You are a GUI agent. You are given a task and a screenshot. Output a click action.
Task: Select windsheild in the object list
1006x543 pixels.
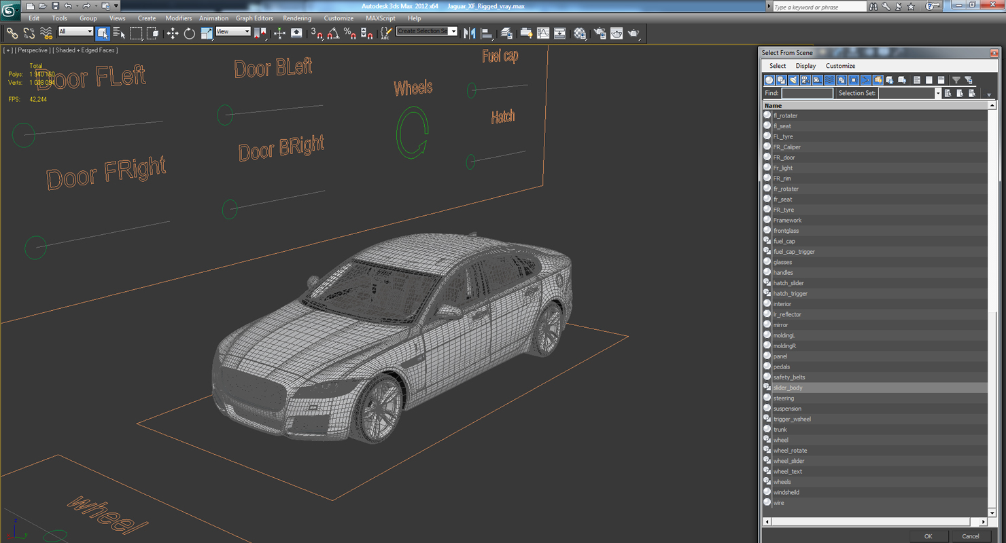pyautogui.click(x=875, y=492)
